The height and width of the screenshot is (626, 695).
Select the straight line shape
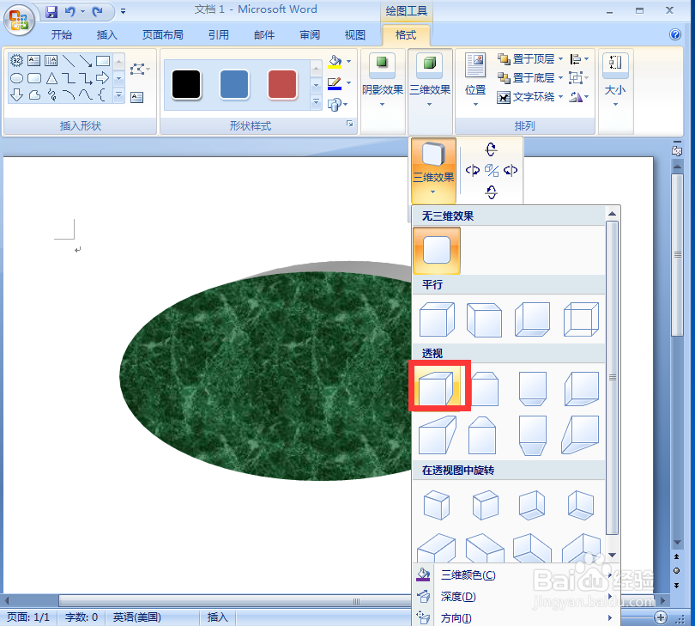(x=69, y=60)
